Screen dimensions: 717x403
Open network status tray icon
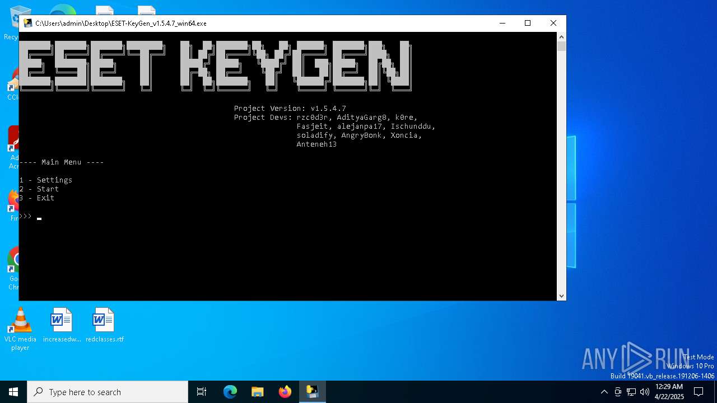(x=631, y=392)
